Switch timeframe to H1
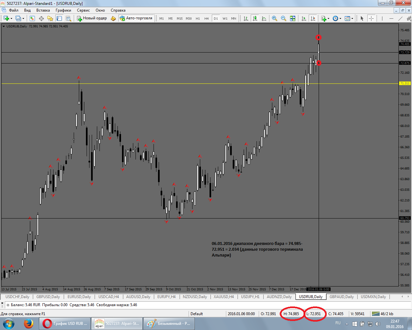Viewport: 412px width, 330px height. point(198,18)
